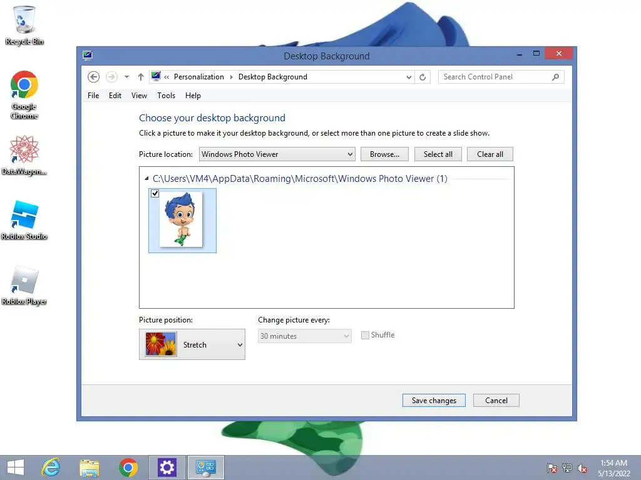This screenshot has height=480, width=641.
Task: Click the Cancel button
Action: click(496, 401)
